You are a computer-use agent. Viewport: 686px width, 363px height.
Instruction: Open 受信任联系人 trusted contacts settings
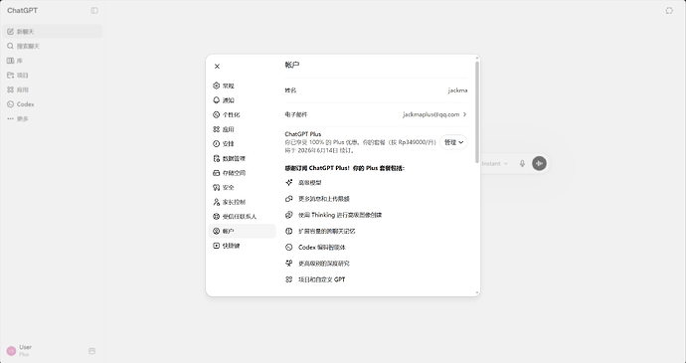pyautogui.click(x=242, y=217)
